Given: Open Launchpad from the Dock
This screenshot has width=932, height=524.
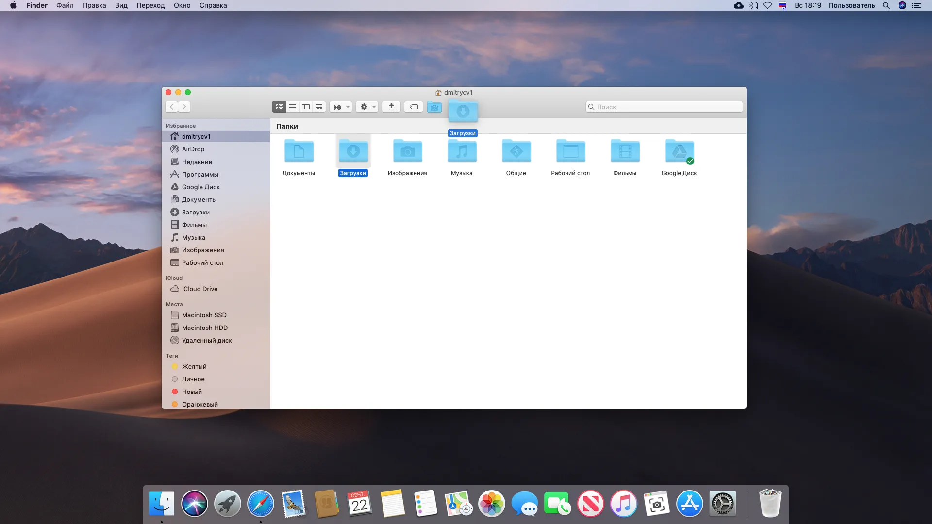Looking at the screenshot, I should click(x=227, y=504).
